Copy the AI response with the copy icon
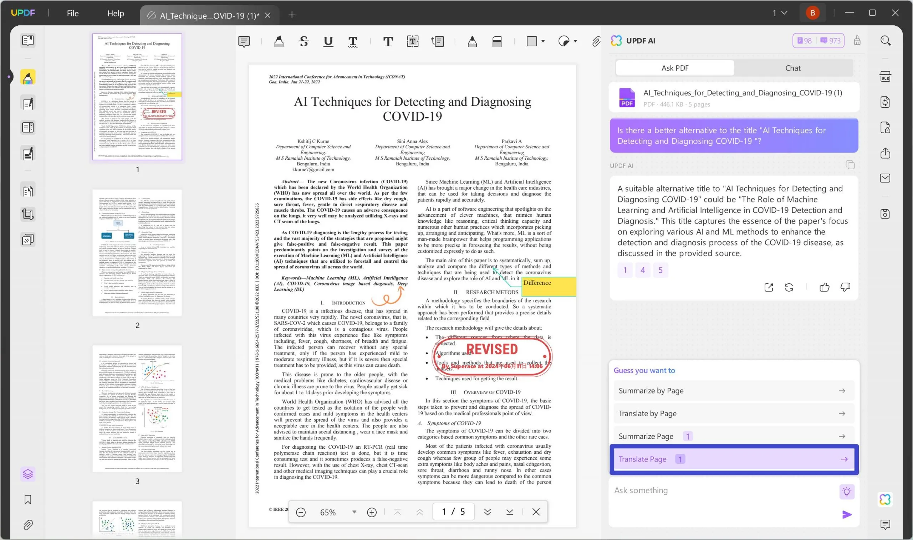The width and height of the screenshot is (913, 540). (851, 165)
